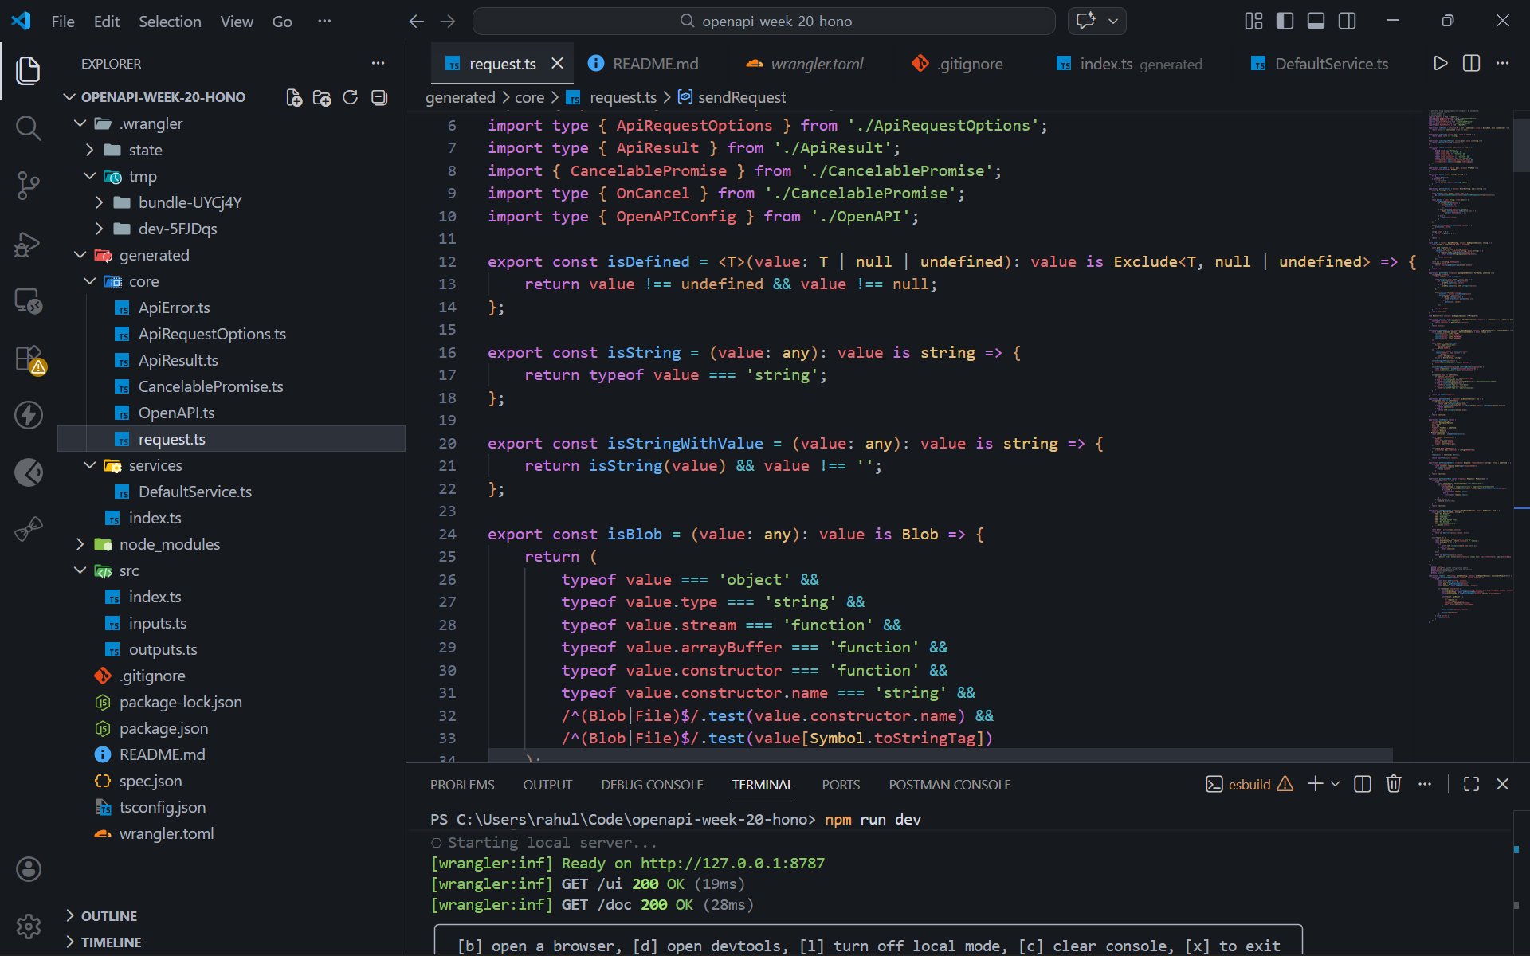Split the editor right
This screenshot has height=956, width=1530.
(1471, 64)
